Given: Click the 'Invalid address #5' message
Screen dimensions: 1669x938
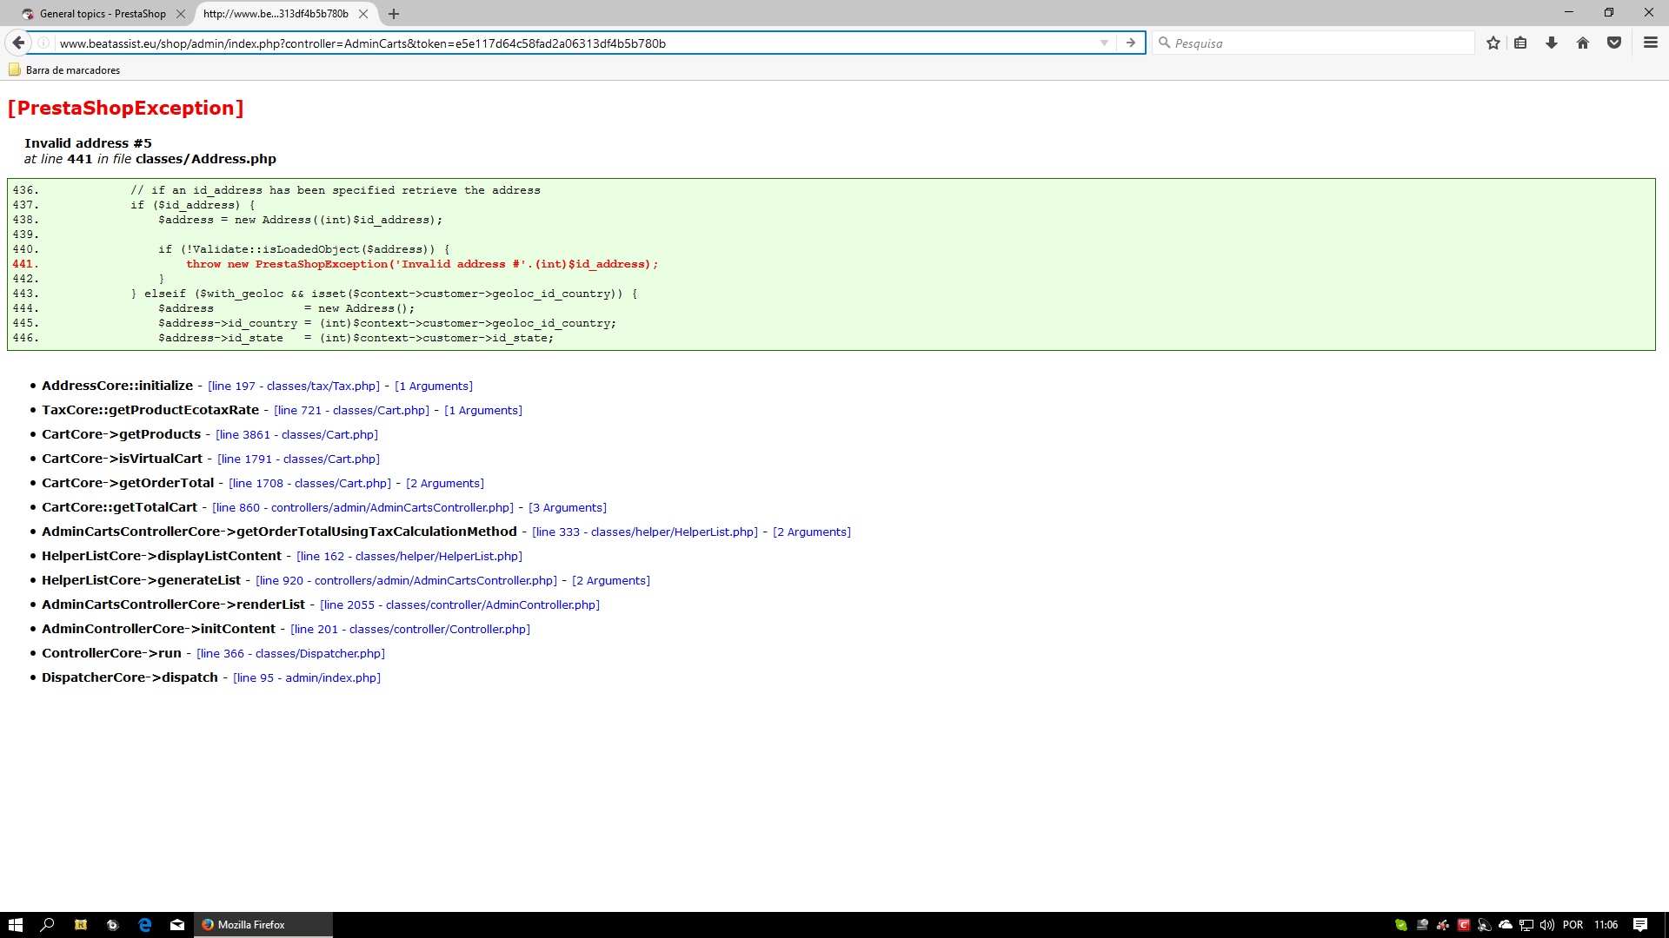Looking at the screenshot, I should click(88, 143).
